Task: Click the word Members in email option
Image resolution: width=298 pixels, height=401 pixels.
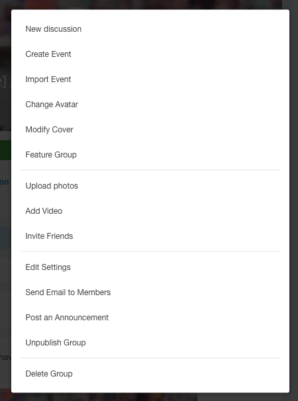Action: pyautogui.click(x=94, y=292)
